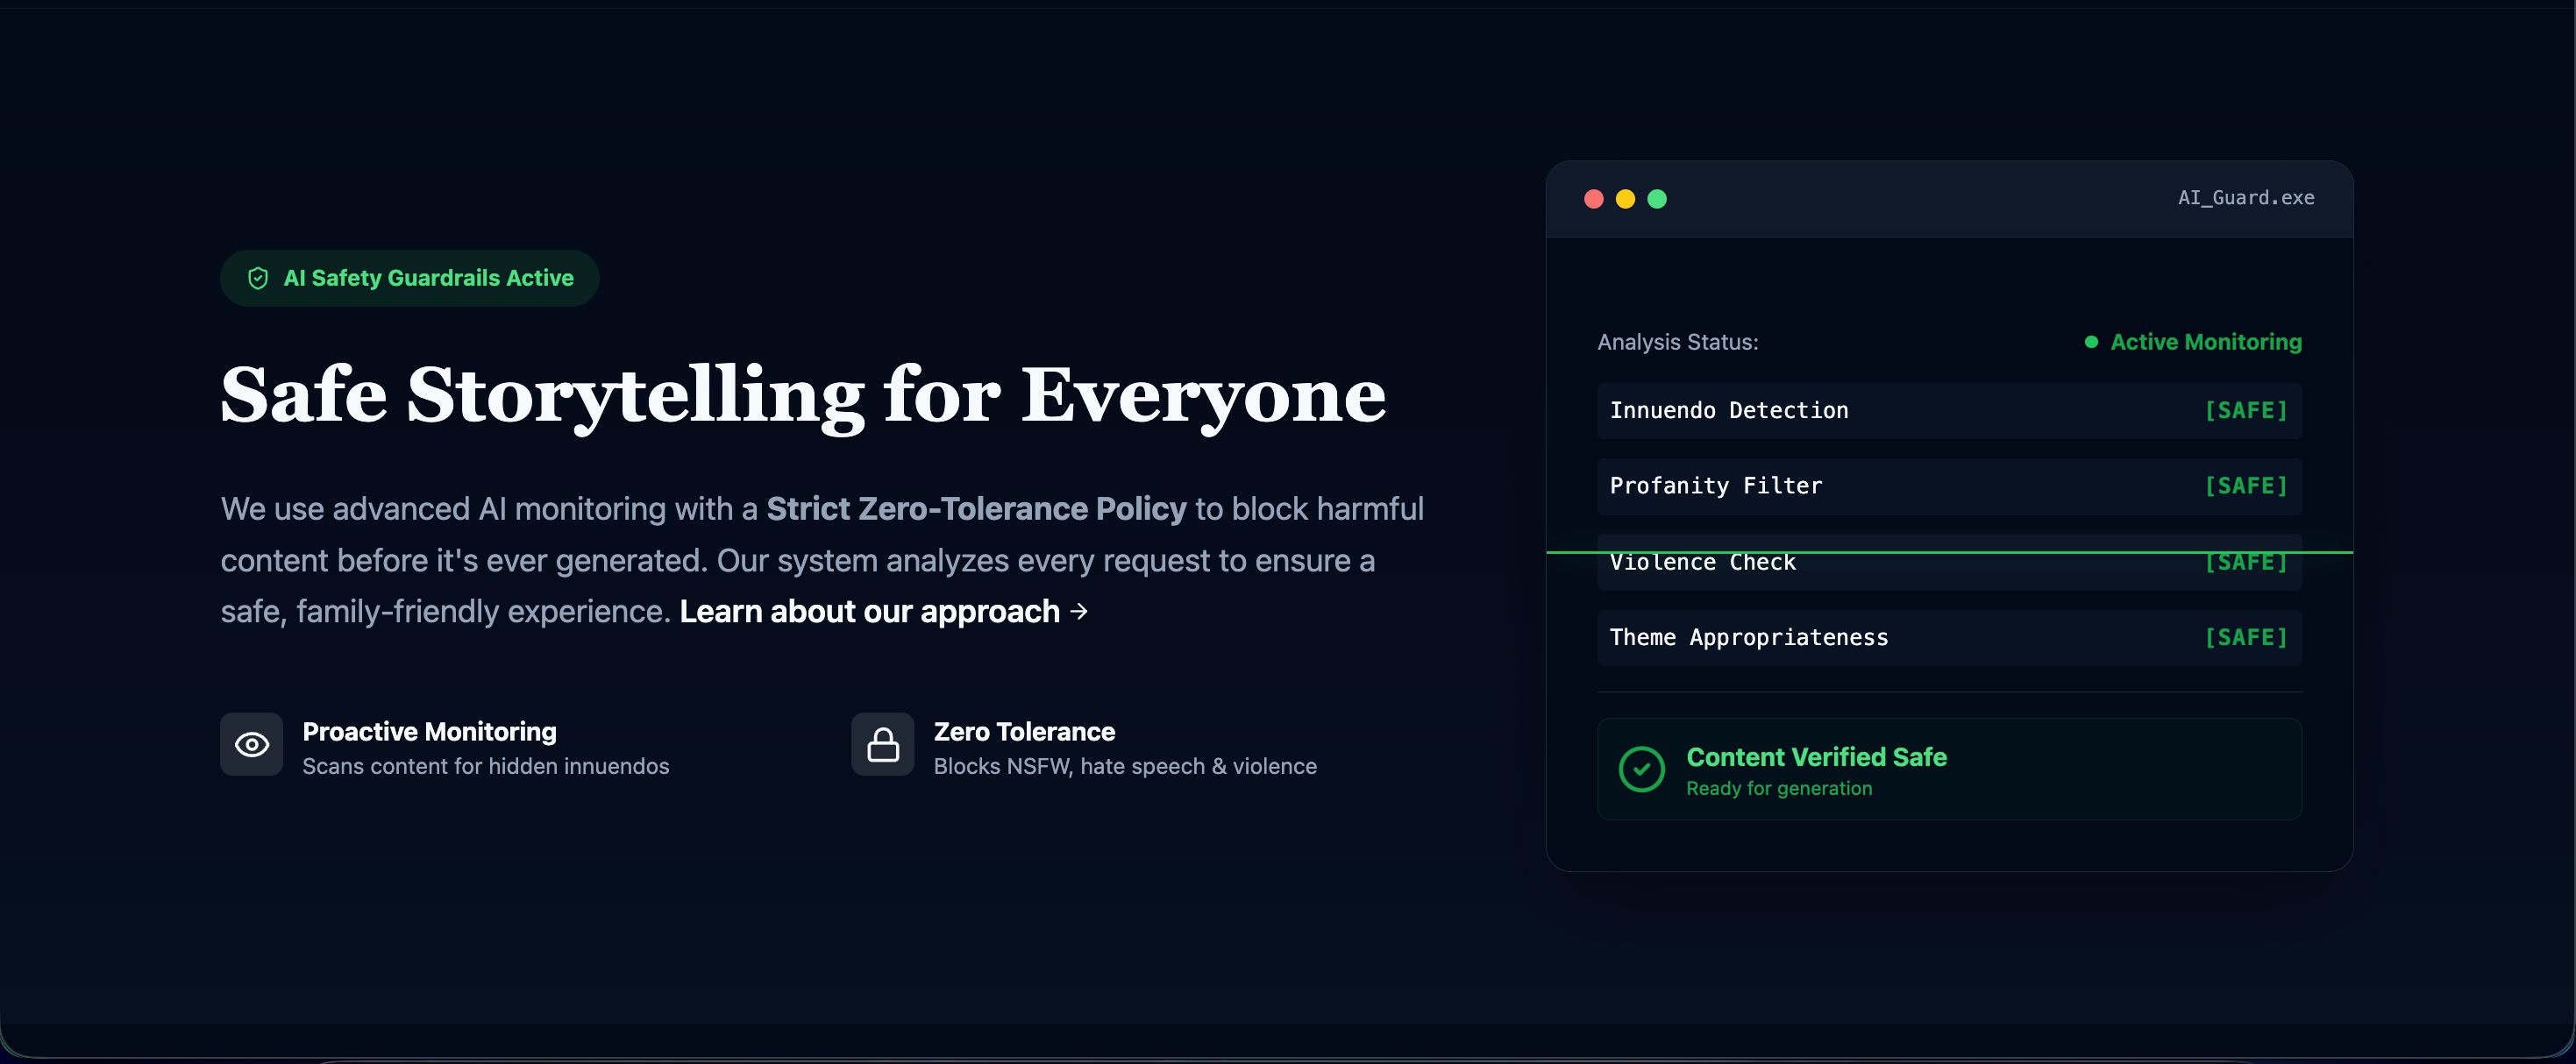
Task: Click the arrow after Learn about our approach
Action: pyautogui.click(x=1079, y=611)
